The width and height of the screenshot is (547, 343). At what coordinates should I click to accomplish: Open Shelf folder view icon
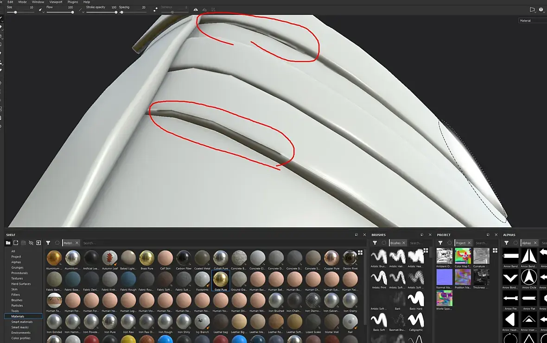[8, 243]
